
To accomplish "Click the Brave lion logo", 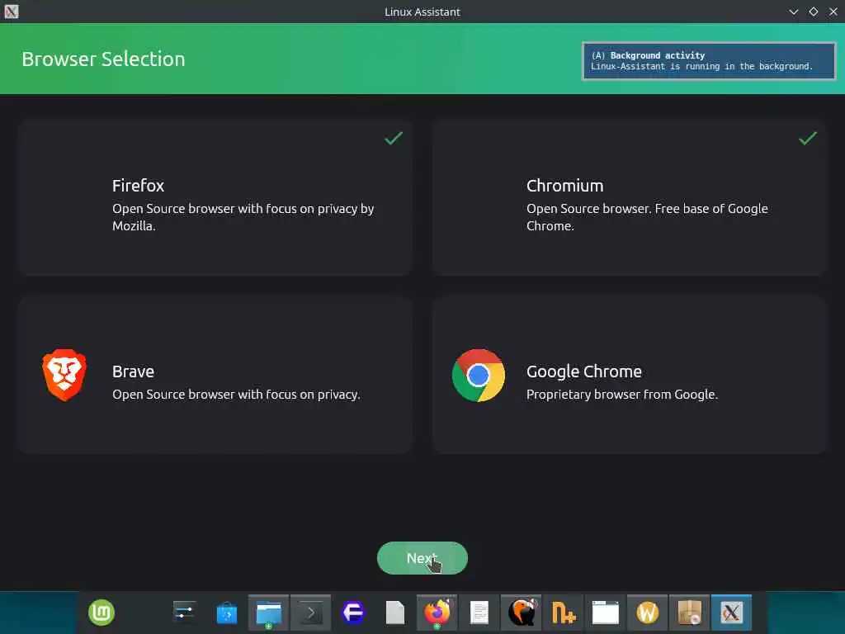I will click(x=64, y=375).
